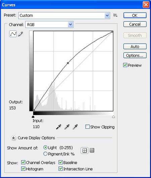Click the Output value 153
The image size is (151, 178).
pos(12,108)
